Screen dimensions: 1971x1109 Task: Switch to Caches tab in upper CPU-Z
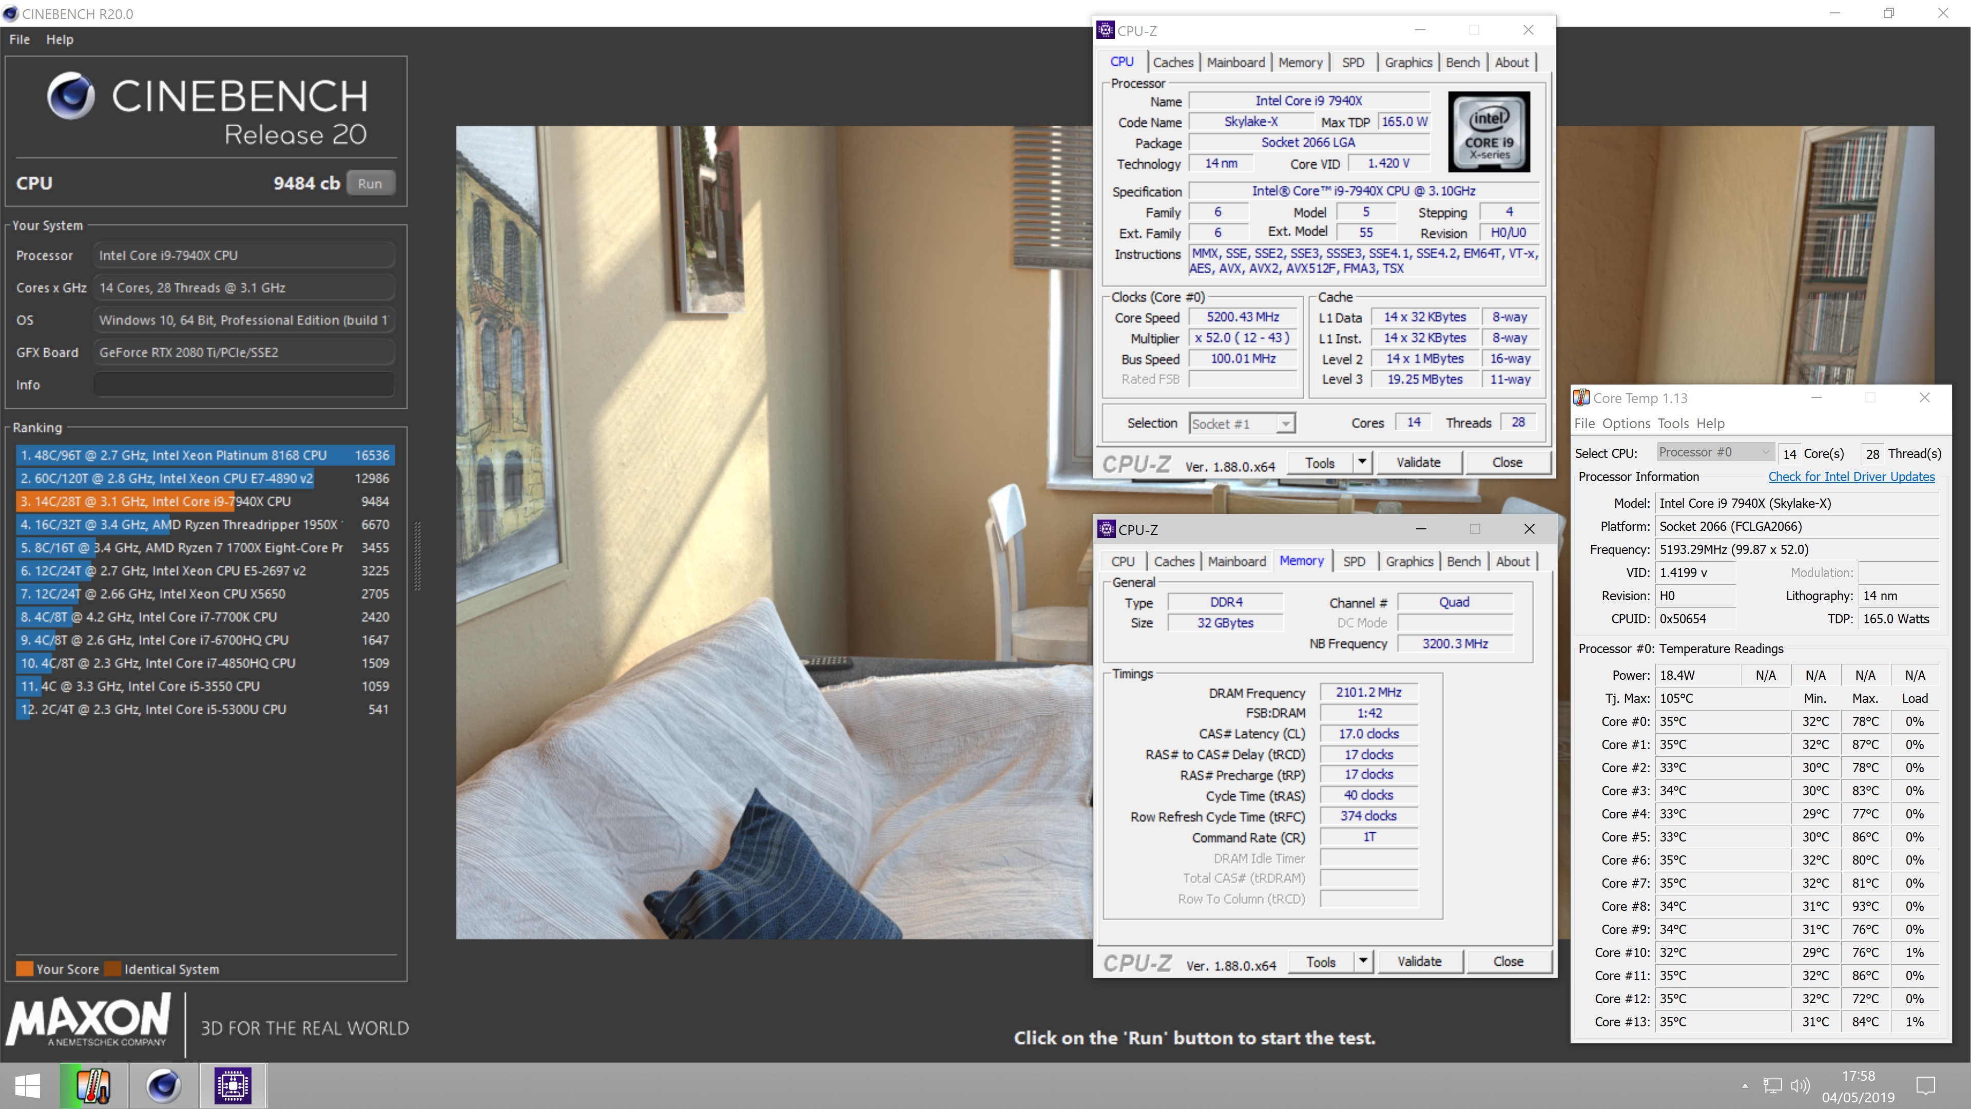(1173, 63)
